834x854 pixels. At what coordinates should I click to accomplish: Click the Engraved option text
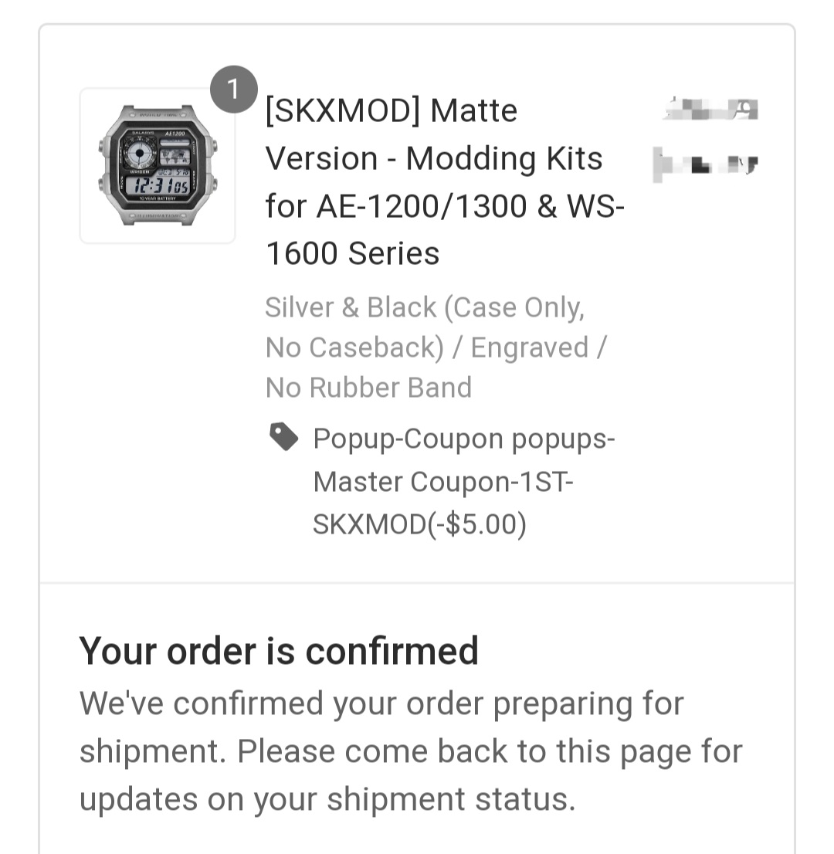pos(530,347)
